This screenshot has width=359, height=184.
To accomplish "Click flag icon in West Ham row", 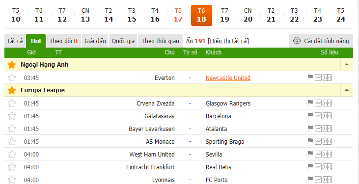I will 310,154.
